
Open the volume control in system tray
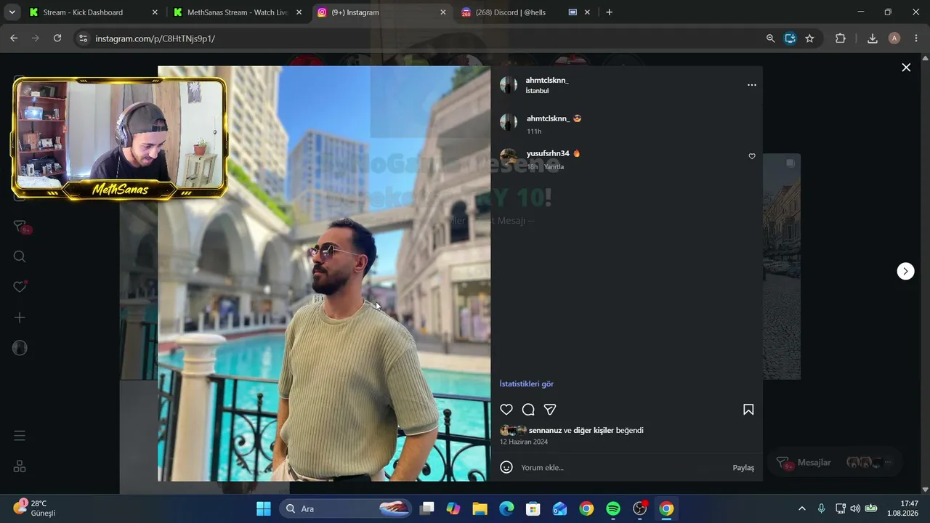(x=855, y=508)
